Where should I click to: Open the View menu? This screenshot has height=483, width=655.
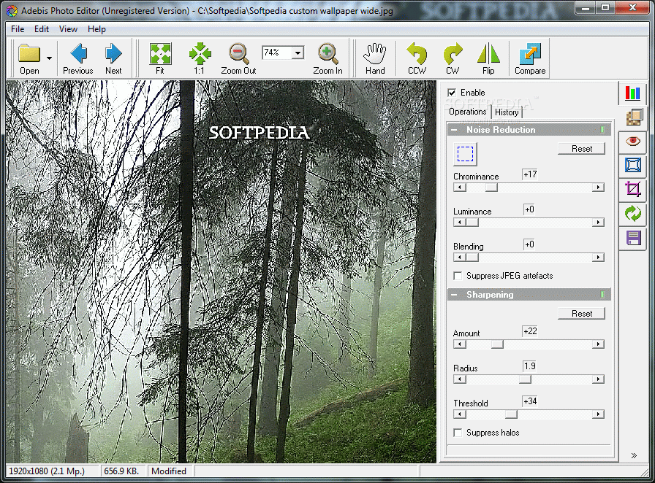[x=68, y=29]
